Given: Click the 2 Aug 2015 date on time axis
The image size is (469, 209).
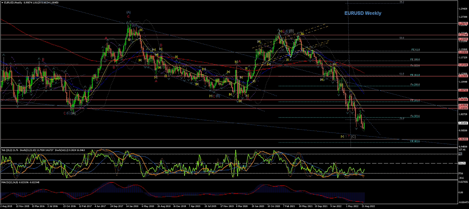Looking at the screenshot, I should [x=7, y=207].
